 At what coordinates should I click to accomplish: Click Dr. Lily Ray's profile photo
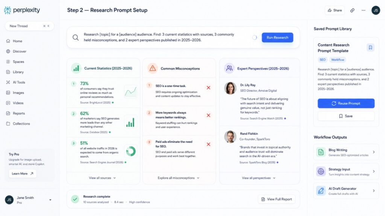pyautogui.click(x=230, y=88)
